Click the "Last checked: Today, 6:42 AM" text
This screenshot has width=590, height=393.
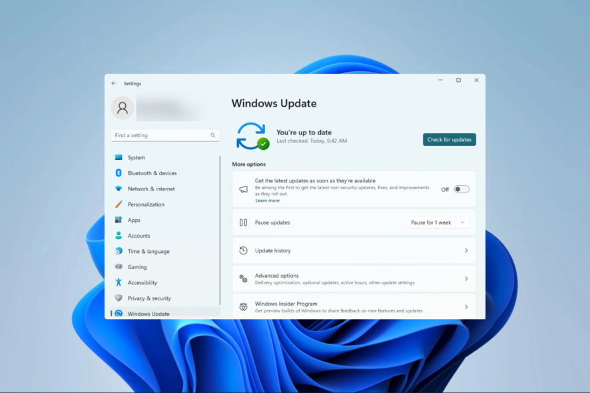[312, 141]
